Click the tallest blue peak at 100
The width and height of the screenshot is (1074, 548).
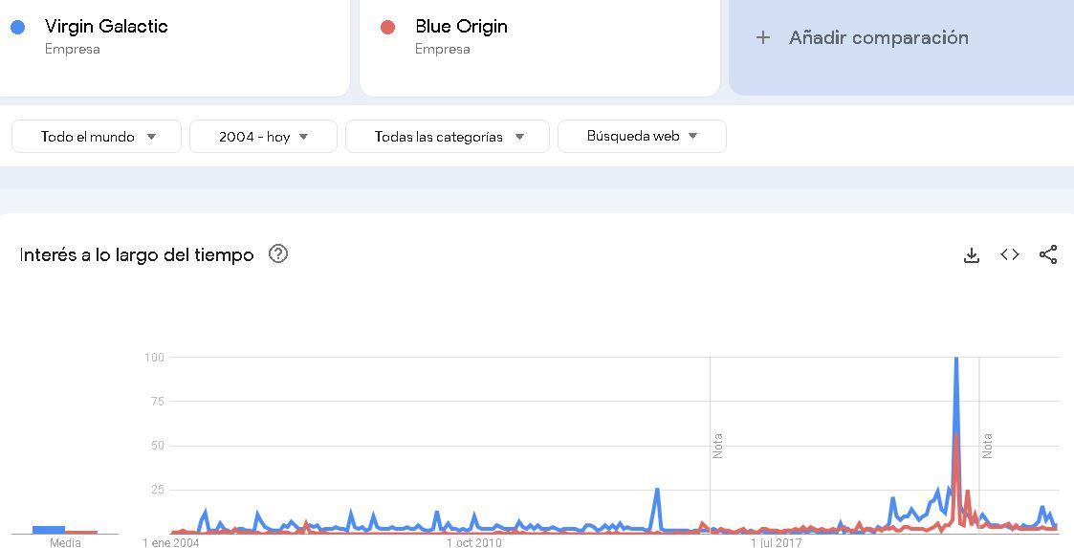(x=955, y=359)
